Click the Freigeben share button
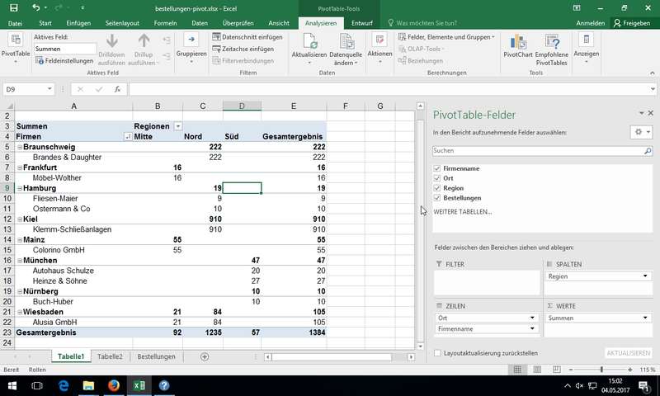The height and width of the screenshot is (396, 660). point(634,24)
